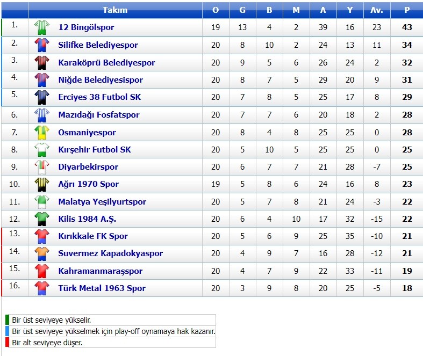The image size is (423, 356).
Task: Click the Suvermez Kapadokyaspor orange jersey icon
Action: 41,253
